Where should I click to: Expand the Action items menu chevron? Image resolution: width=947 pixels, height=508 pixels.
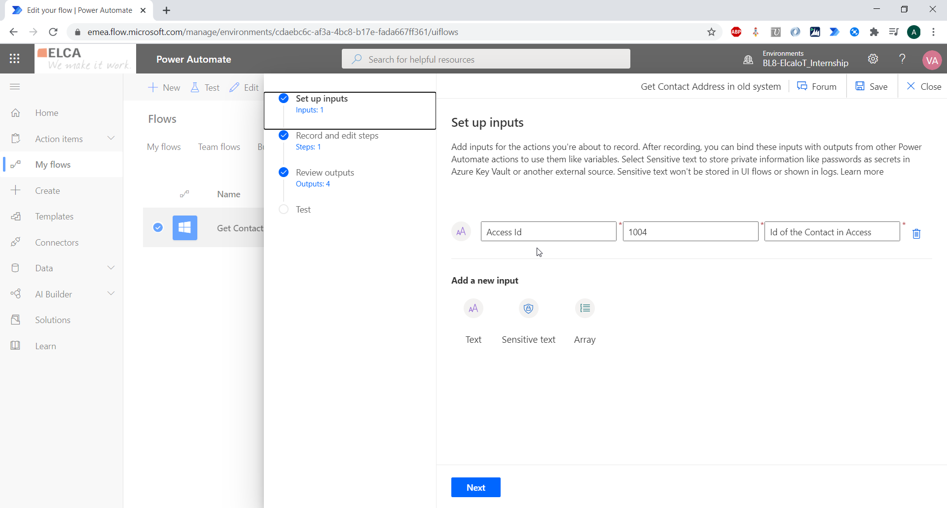tap(111, 138)
